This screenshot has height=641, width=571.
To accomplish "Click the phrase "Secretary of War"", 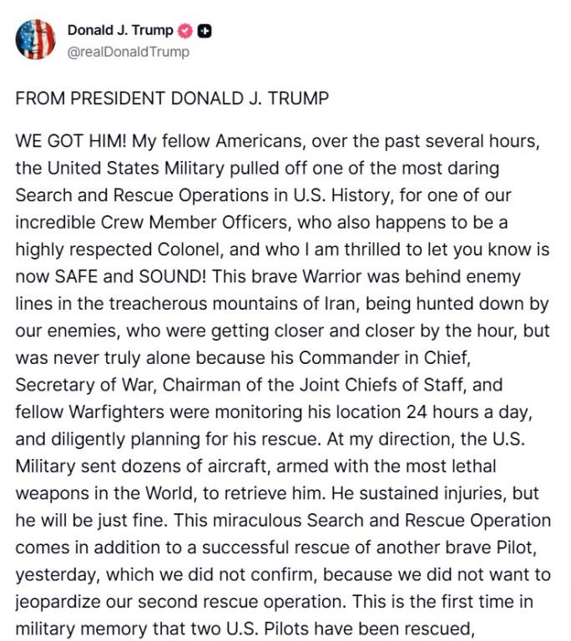I will [x=81, y=385].
